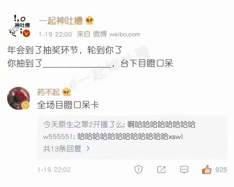
Task: Open 药不起 commenter avatar
Action: click(x=19, y=98)
